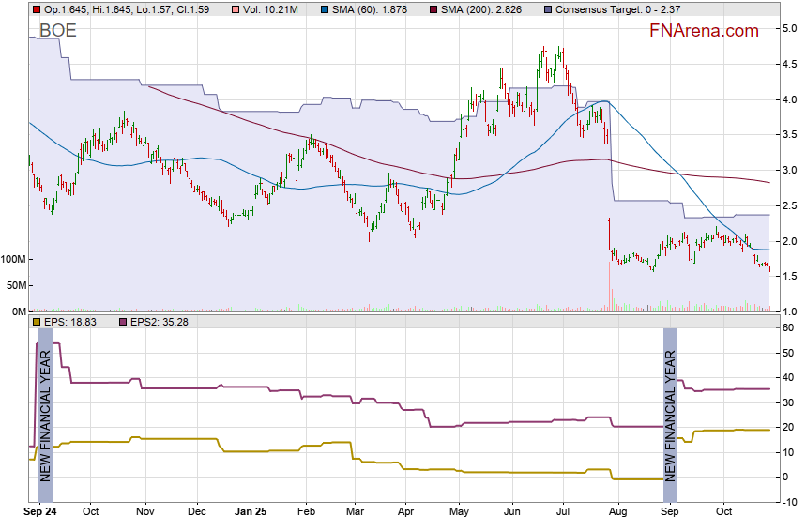Click the 5.0 price axis label
The width and height of the screenshot is (806, 531).
pos(789,29)
